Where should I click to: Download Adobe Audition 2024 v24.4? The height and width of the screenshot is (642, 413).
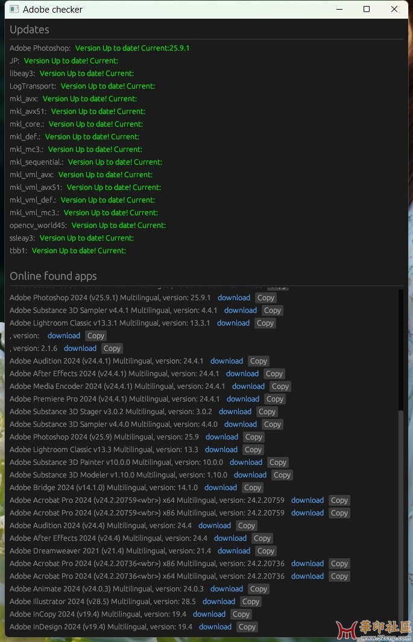(215, 526)
